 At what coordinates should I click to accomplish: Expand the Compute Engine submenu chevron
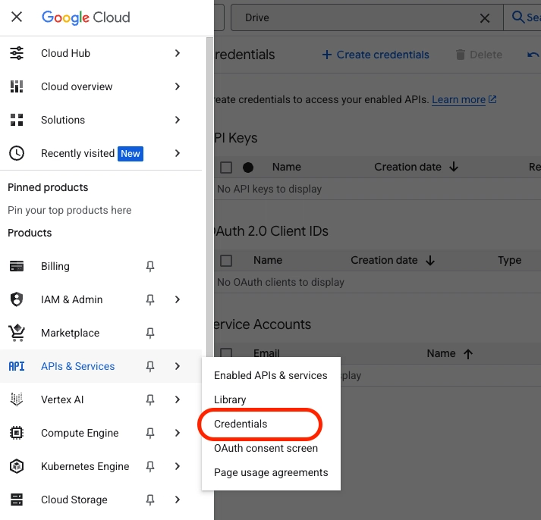coord(178,433)
